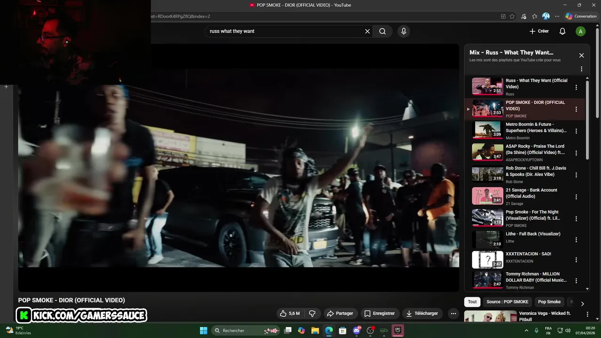This screenshot has width=601, height=338.
Task: Open File Explorer from taskbar
Action: 315,330
